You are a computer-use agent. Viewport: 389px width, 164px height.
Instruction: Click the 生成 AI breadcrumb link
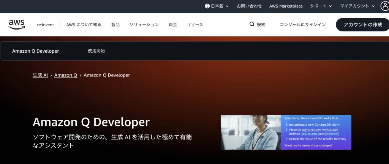40,75
